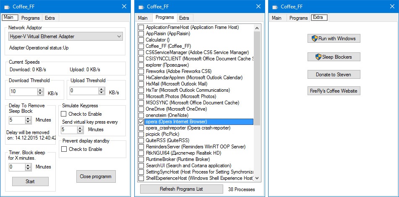The height and width of the screenshot is (197, 399).
Task: Select the RtkNGUI64 (Диспетчер Realtek HD) row
Action: click(196, 153)
